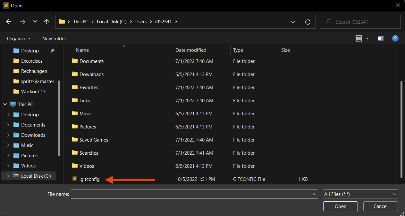Click the Back navigation arrow
The height and width of the screenshot is (216, 405).
pyautogui.click(x=9, y=22)
